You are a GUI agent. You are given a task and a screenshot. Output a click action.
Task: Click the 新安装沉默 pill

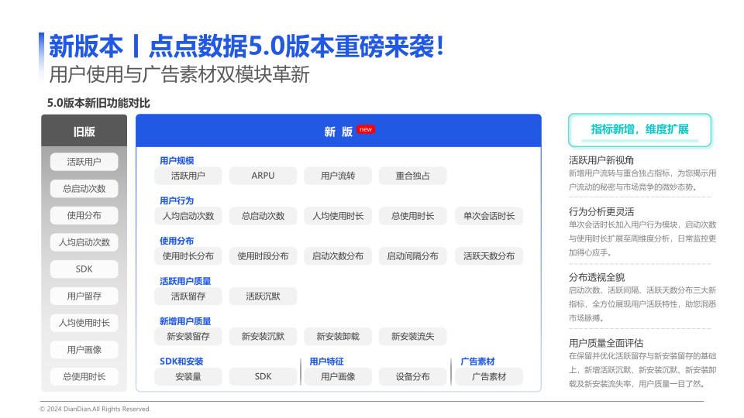tap(263, 337)
